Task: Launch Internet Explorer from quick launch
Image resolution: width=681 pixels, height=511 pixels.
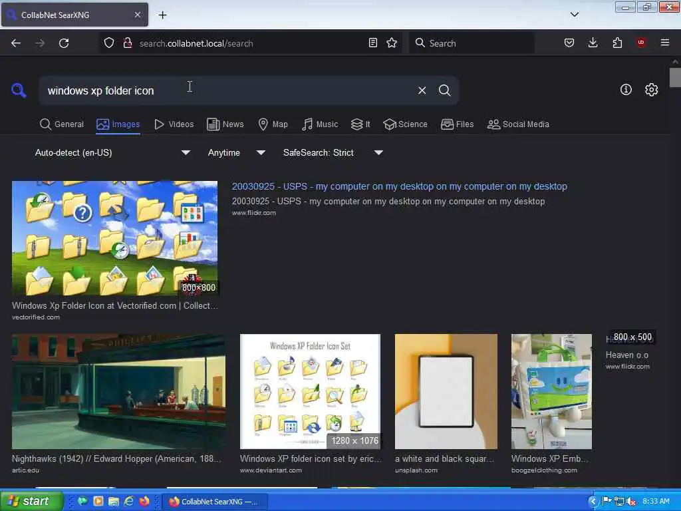Action: 129,501
